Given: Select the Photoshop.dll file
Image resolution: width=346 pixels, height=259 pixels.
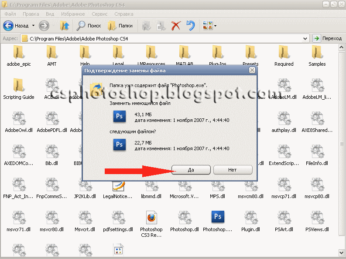Looking at the screenshot, I should pos(185,221).
